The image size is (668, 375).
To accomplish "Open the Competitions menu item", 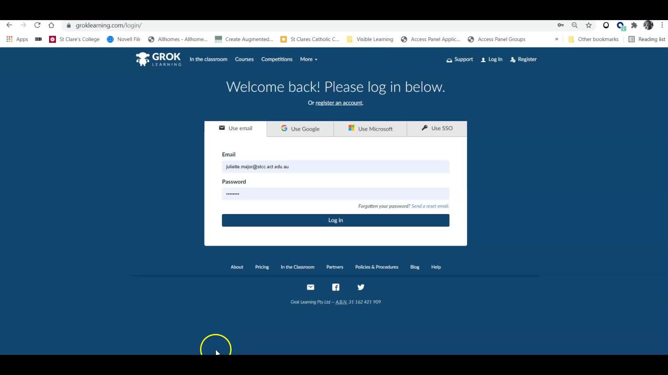I will coord(277,59).
